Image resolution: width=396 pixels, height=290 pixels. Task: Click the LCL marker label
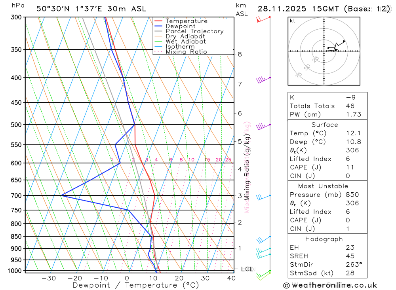pyautogui.click(x=248, y=269)
